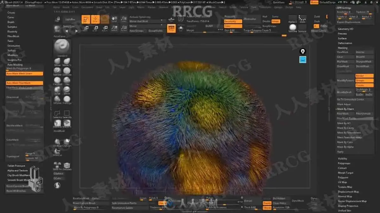The width and height of the screenshot is (380, 213).
Task: Collapse the Mask By Fibers section
Action: 345,109
